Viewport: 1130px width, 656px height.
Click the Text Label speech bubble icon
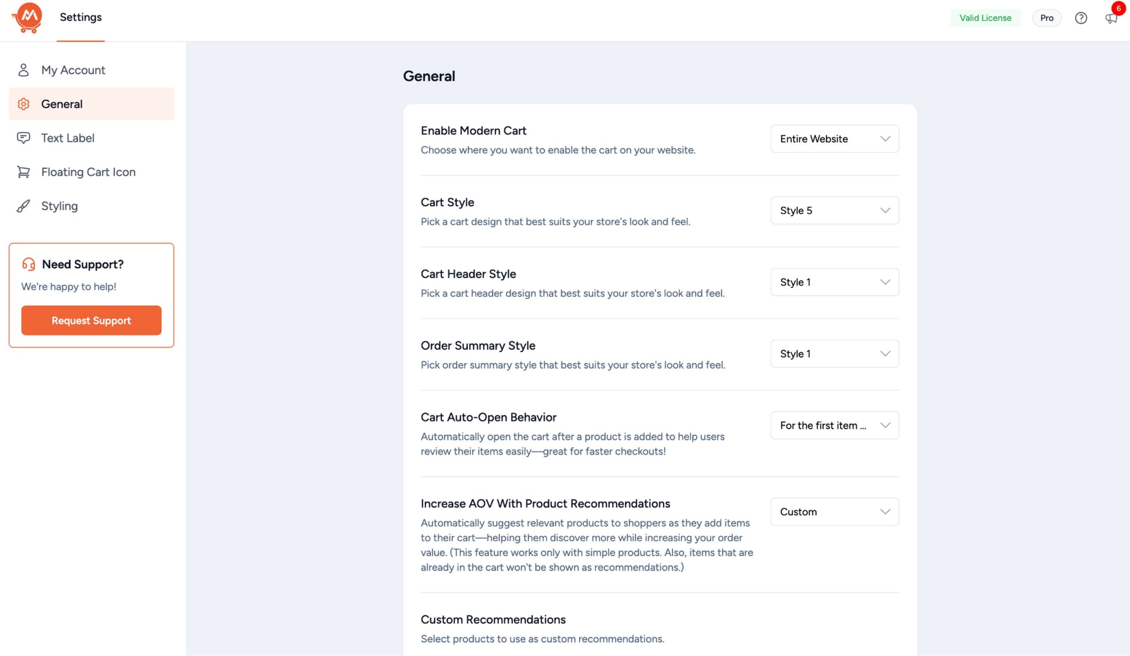click(23, 138)
